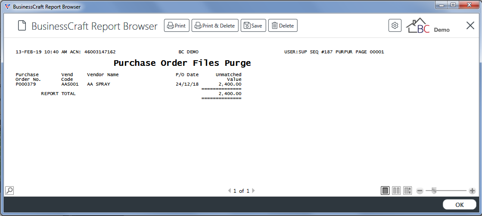The image size is (482, 216).
Task: Switch to two-page view
Action: click(396, 191)
